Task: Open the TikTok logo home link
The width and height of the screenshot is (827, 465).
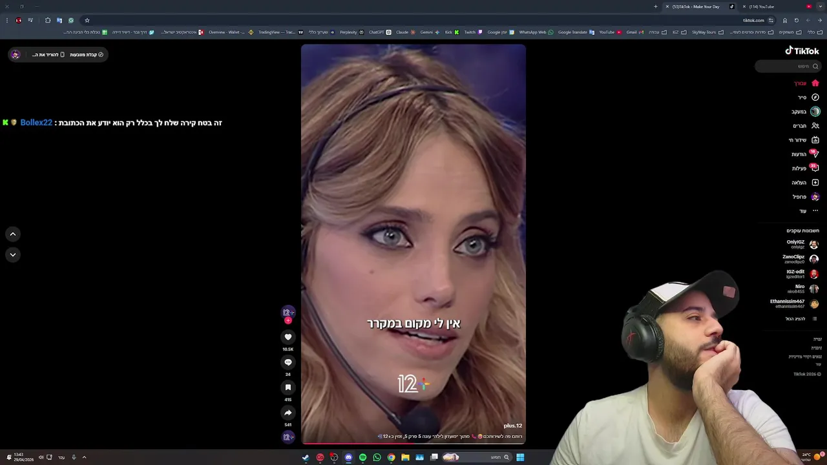Action: (x=802, y=51)
